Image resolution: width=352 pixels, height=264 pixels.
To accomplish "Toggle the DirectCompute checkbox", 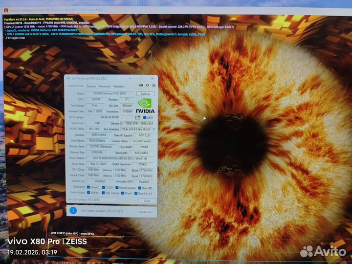I will tap(117, 188).
